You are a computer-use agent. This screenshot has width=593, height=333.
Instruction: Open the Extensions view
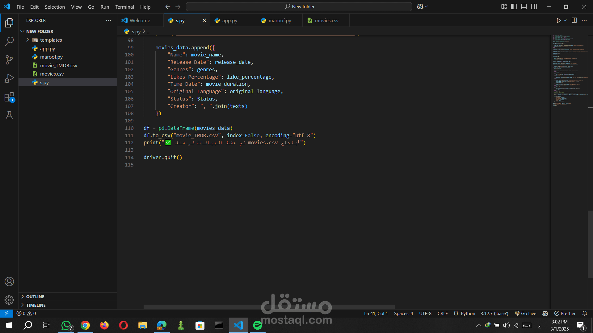pos(9,97)
